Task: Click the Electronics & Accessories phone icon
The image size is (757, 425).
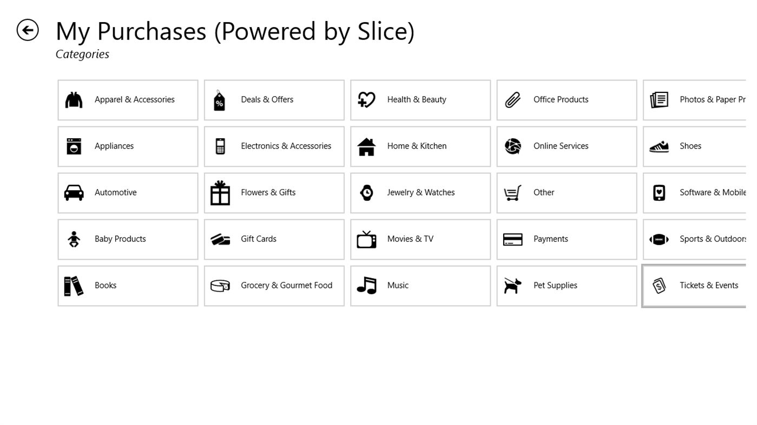Action: coord(220,146)
